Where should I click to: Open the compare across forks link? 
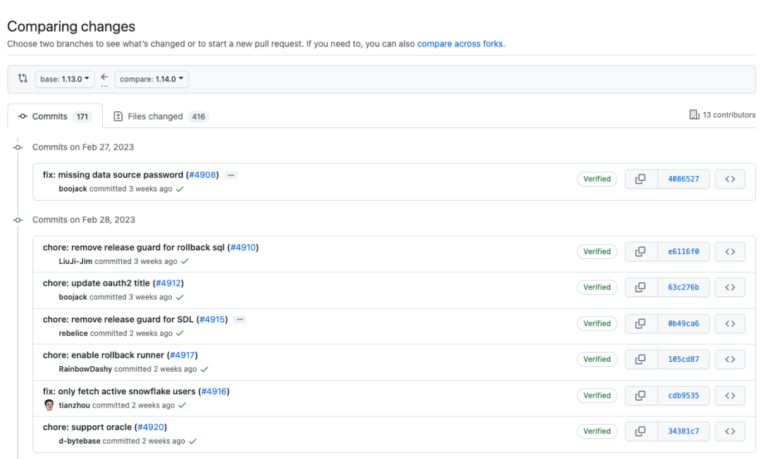click(460, 44)
